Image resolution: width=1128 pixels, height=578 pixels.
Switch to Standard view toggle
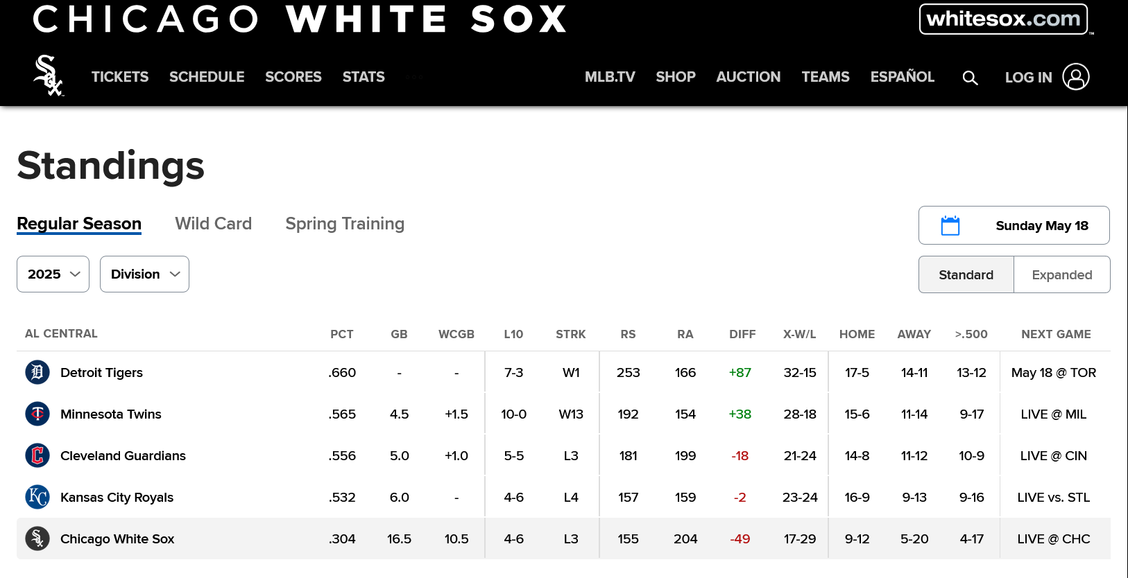pyautogui.click(x=966, y=274)
